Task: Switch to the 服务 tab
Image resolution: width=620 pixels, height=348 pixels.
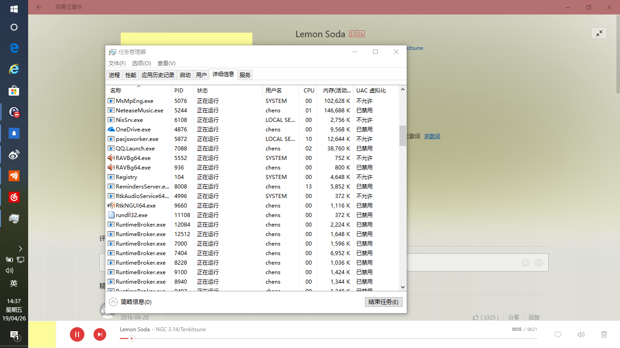Action: tap(245, 75)
